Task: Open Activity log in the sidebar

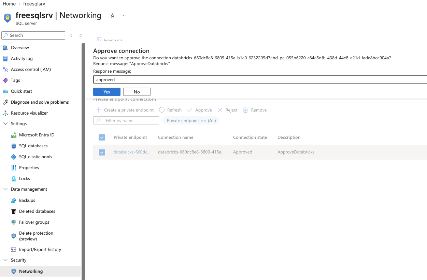Action: (22, 59)
